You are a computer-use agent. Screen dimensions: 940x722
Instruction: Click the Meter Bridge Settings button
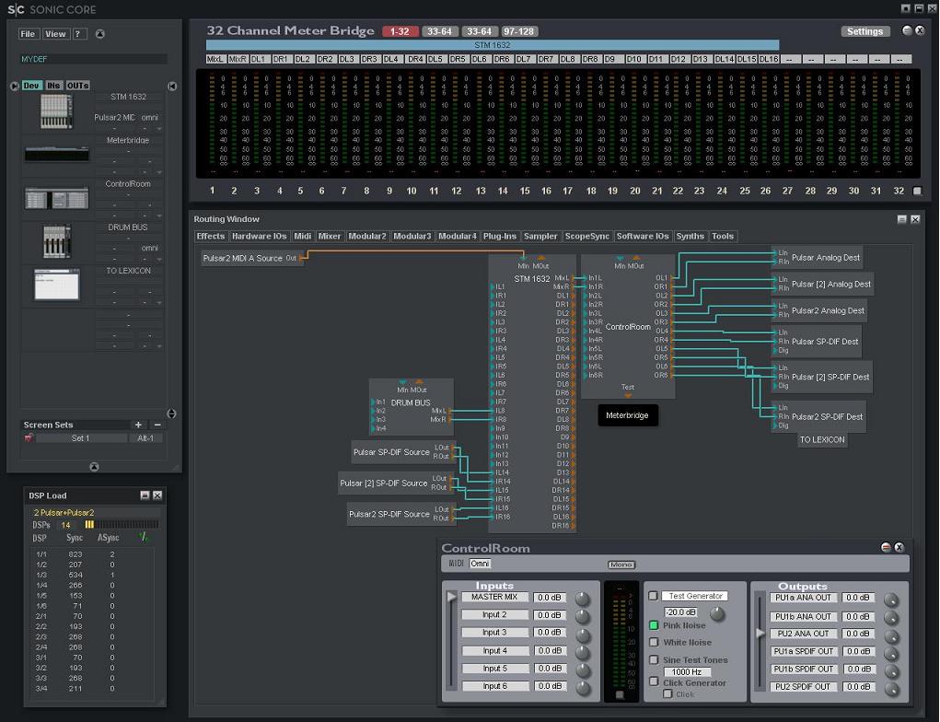(x=865, y=31)
